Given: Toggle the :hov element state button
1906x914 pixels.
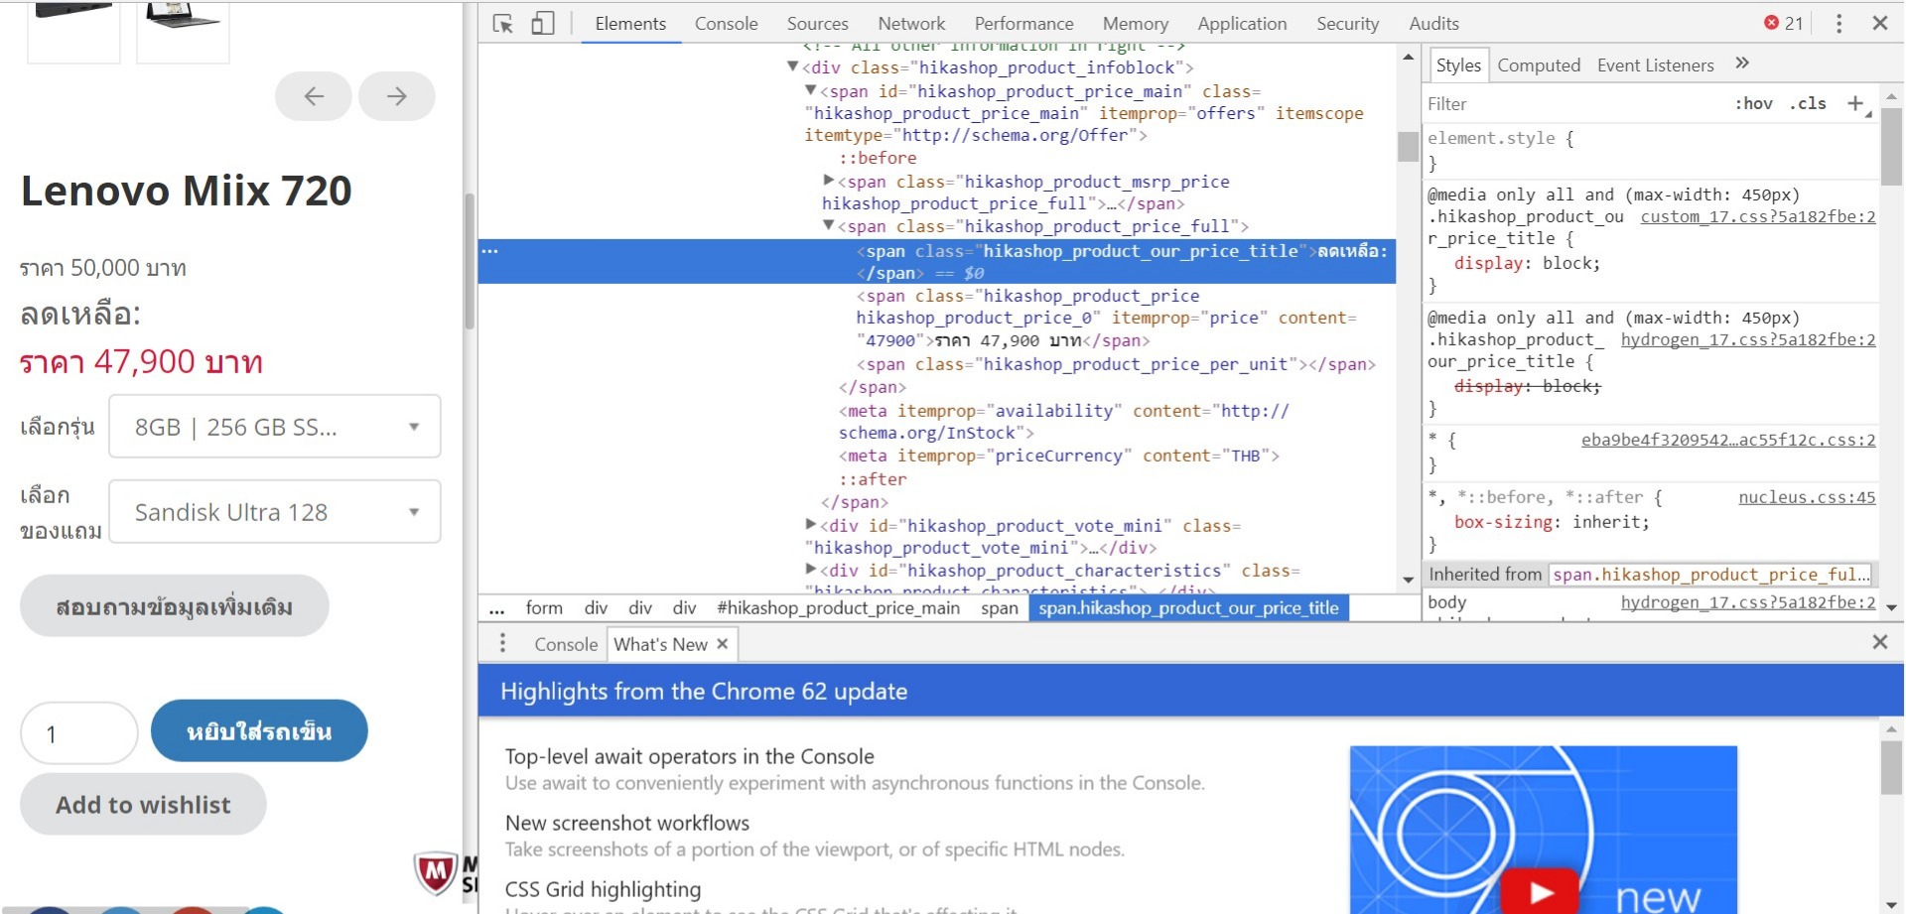Looking at the screenshot, I should point(1753,103).
